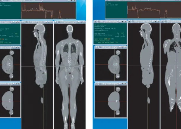Close lower axial slice window, right screenshot
Image resolution: width=181 pixels, height=129 pixels.
tap(125, 84)
